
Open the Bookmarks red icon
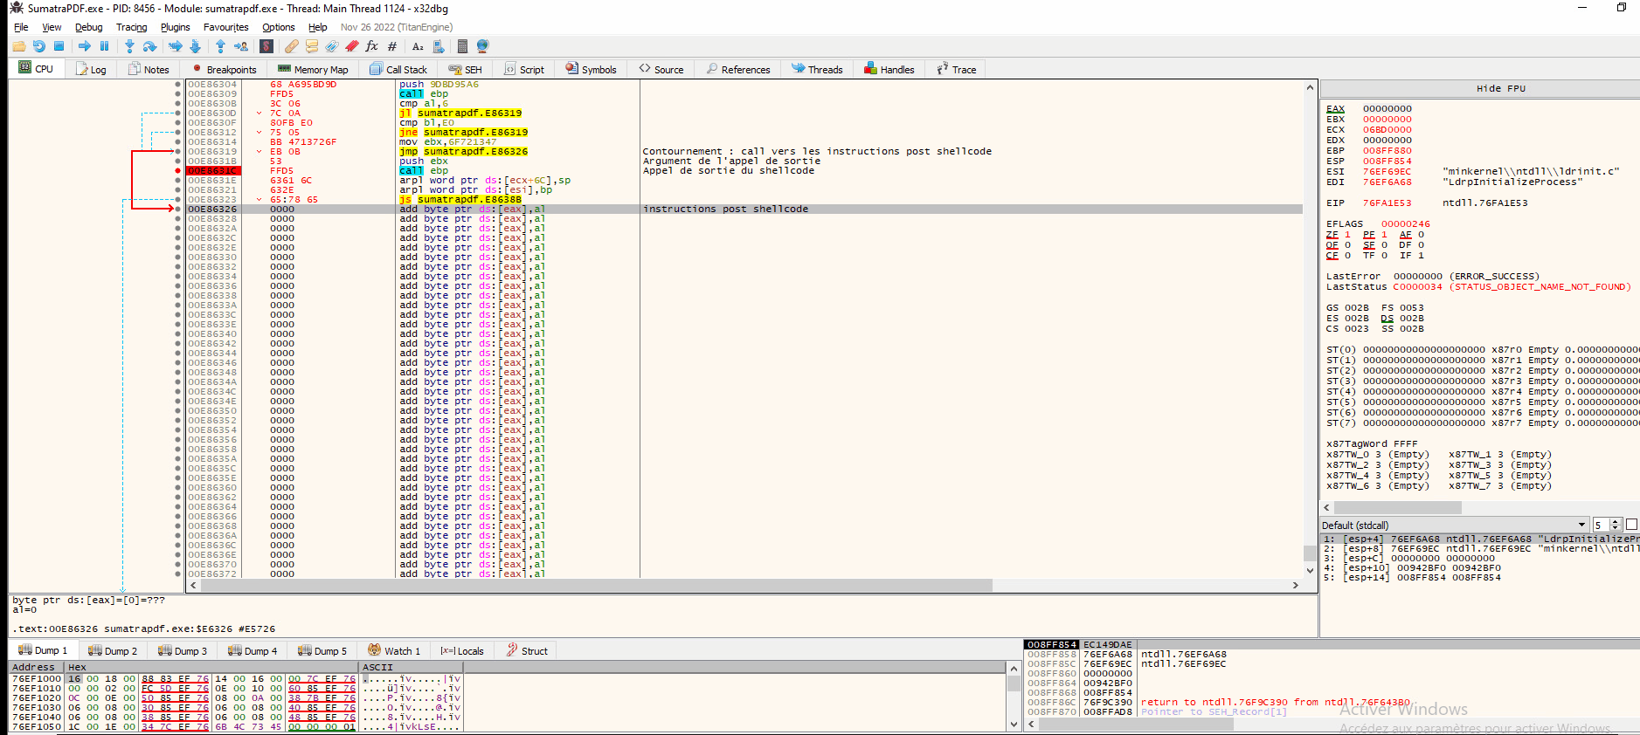(x=352, y=46)
